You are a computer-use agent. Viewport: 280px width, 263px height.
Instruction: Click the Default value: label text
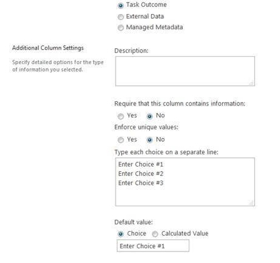click(133, 222)
